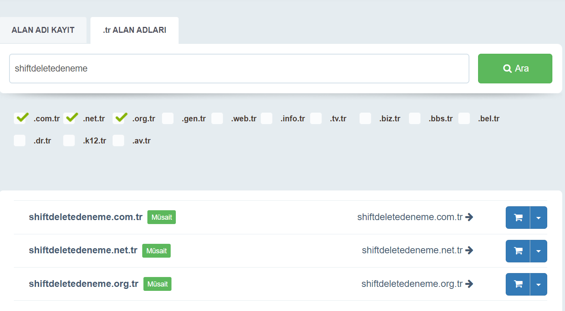This screenshot has width=565, height=311.
Task: Add shiftdeletedeneme.com.tr to cart
Action: [x=518, y=217]
